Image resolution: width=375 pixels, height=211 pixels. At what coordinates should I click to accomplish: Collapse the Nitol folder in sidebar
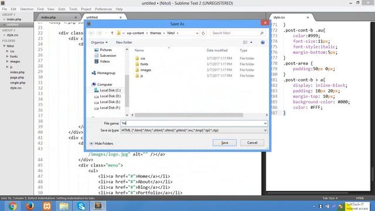coord(4,46)
